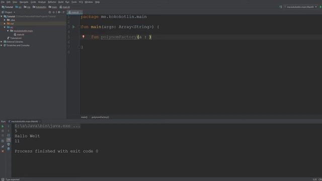Expand the out folder
322x181 pixels.
[5, 24]
